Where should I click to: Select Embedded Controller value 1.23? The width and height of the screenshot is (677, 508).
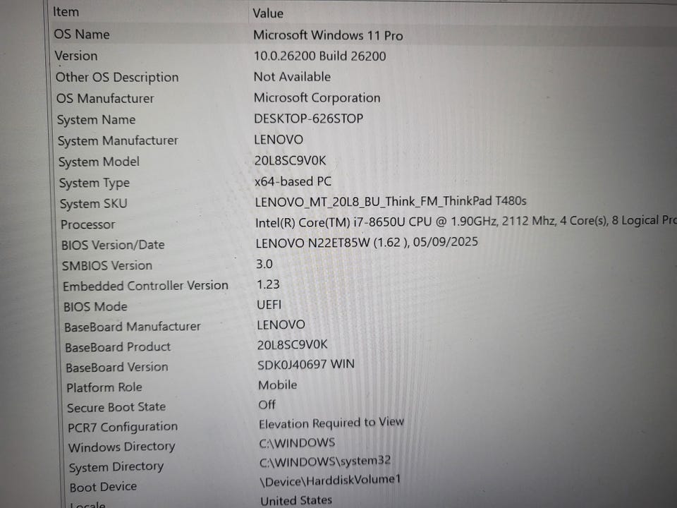coord(268,284)
